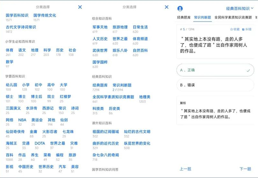Viewport: 258px width, 178px height.
Task: Open the 纵览世界的变化 category
Action: coord(137,143)
